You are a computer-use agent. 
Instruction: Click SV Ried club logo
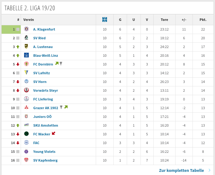[26, 38]
